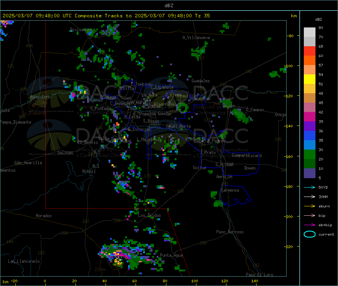Click the yellow eburn arrow icon
The image size is (338, 286).
[309, 206]
